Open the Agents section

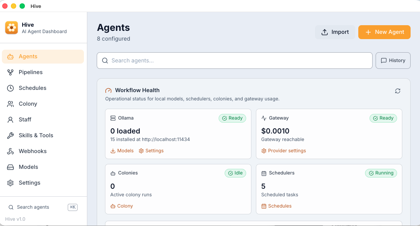click(x=43, y=56)
